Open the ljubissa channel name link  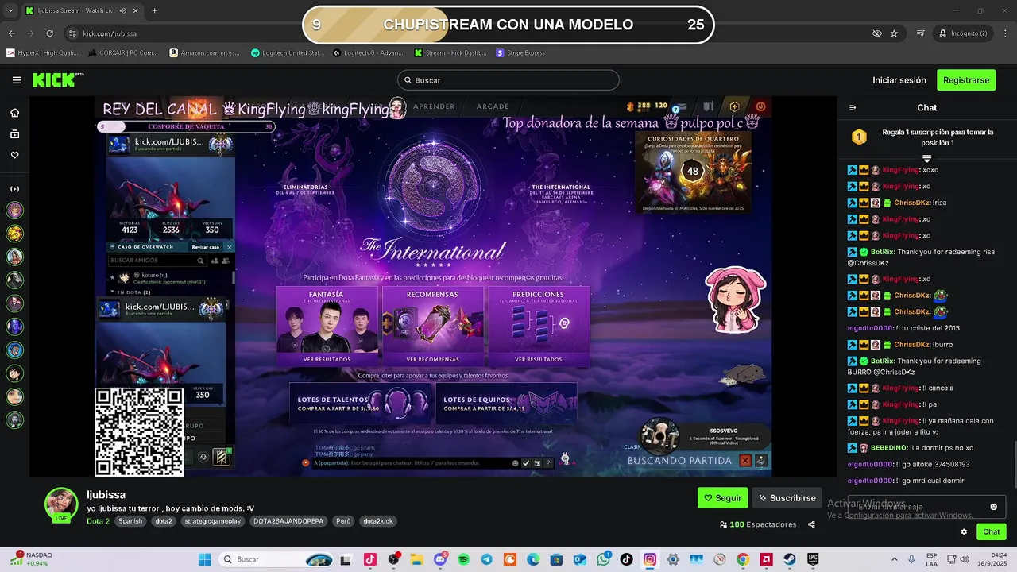(106, 495)
